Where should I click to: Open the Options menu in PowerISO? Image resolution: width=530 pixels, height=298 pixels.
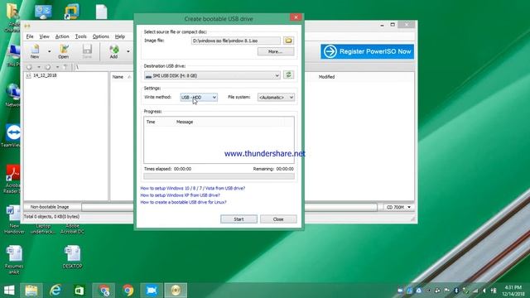101,36
